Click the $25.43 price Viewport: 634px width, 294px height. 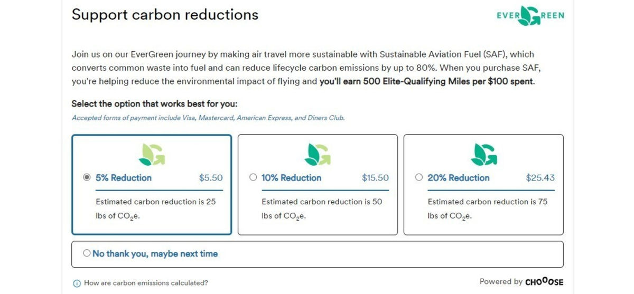540,178
